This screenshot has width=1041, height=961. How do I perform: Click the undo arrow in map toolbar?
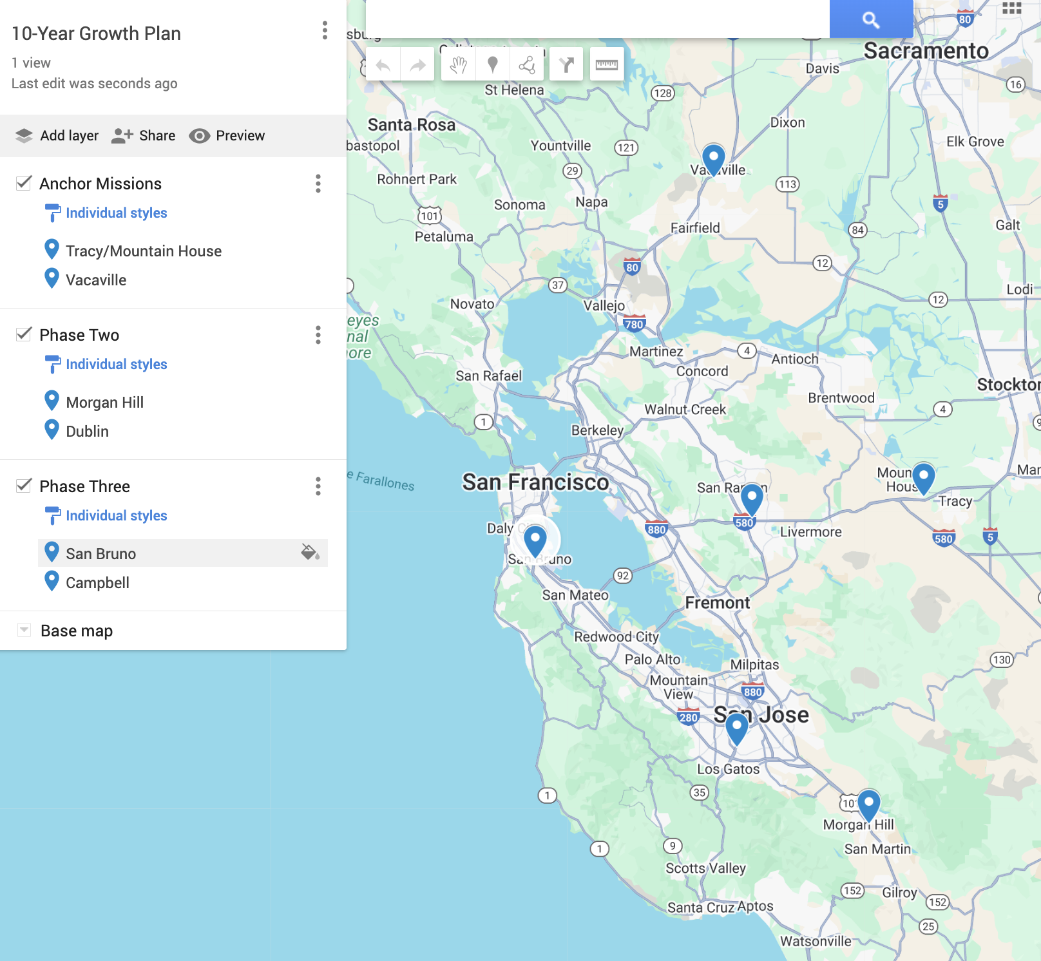[x=383, y=64]
